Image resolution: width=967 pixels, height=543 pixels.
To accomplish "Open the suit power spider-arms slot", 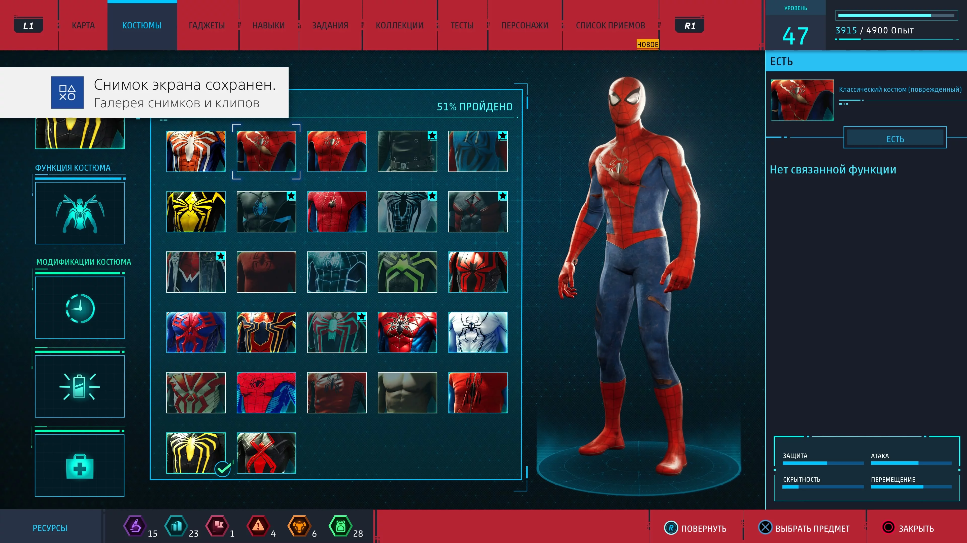I will [x=80, y=213].
